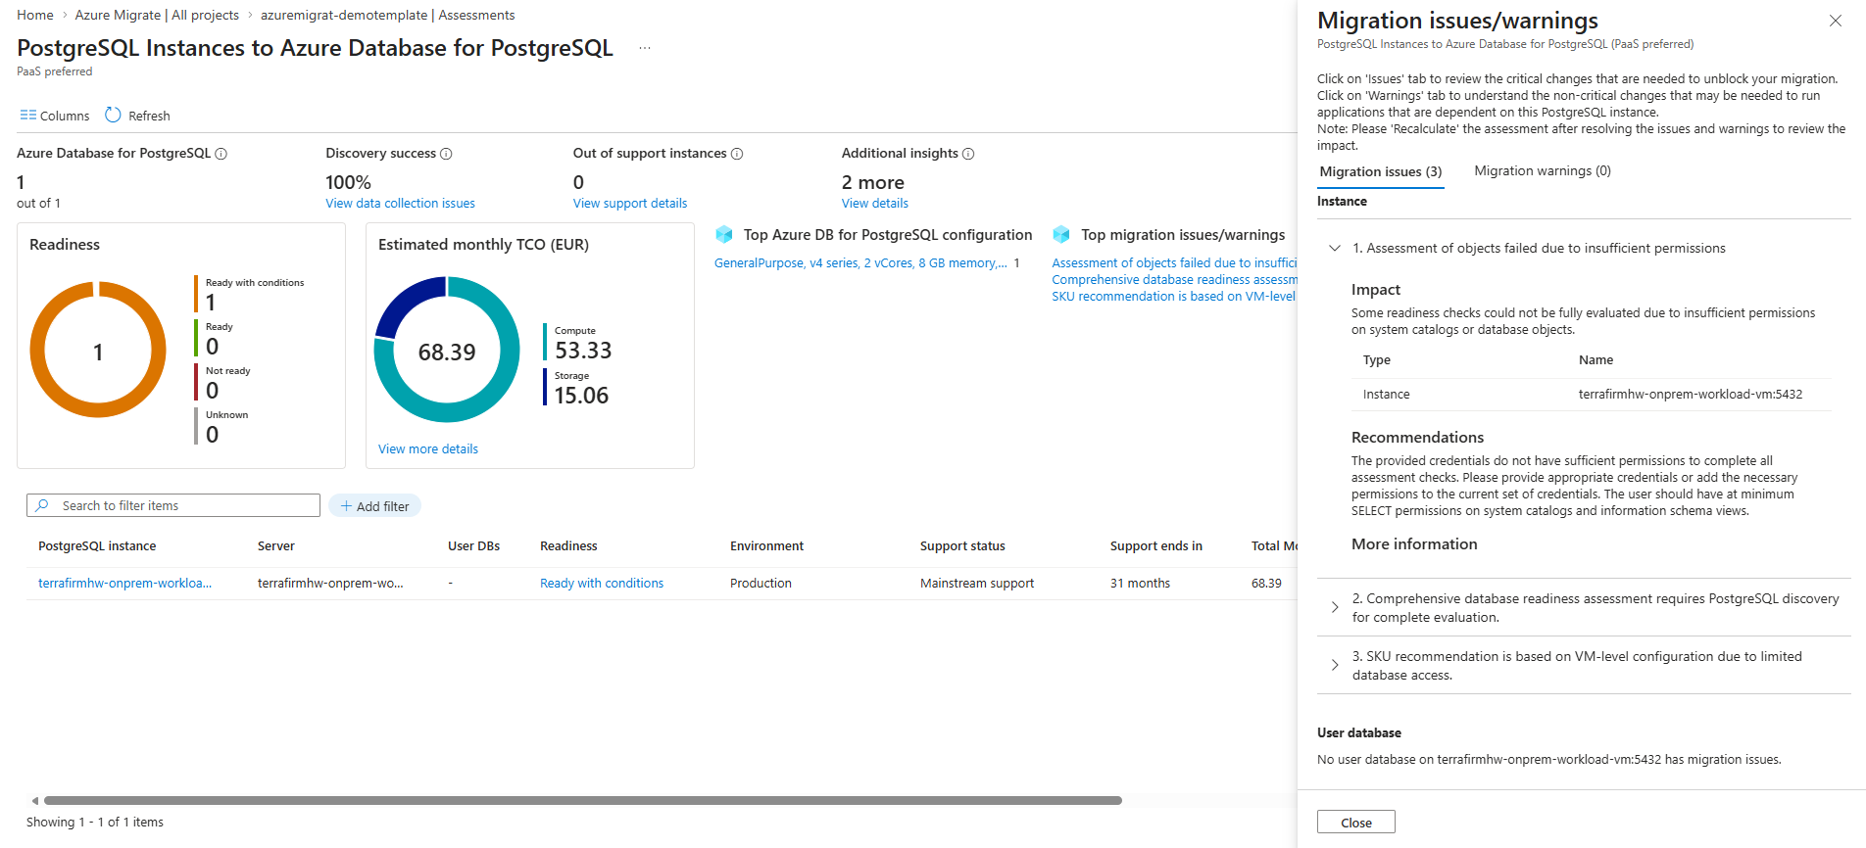The height and width of the screenshot is (848, 1866).
Task: Click the Add filter button
Action: (374, 506)
